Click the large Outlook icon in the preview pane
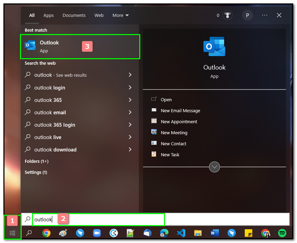This screenshot has width=297, height=243. point(214,46)
